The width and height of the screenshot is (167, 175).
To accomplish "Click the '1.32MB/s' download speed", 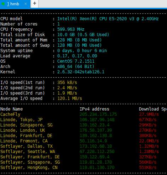I will 149,146.
